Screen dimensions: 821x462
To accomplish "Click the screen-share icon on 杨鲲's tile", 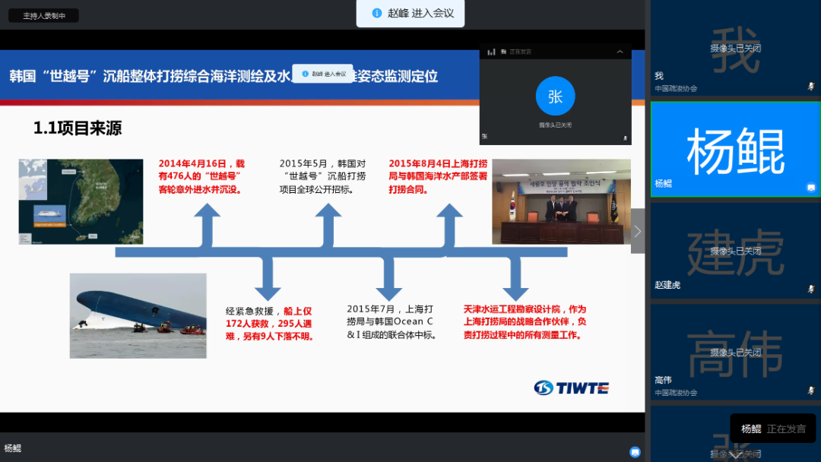I will pos(811,187).
